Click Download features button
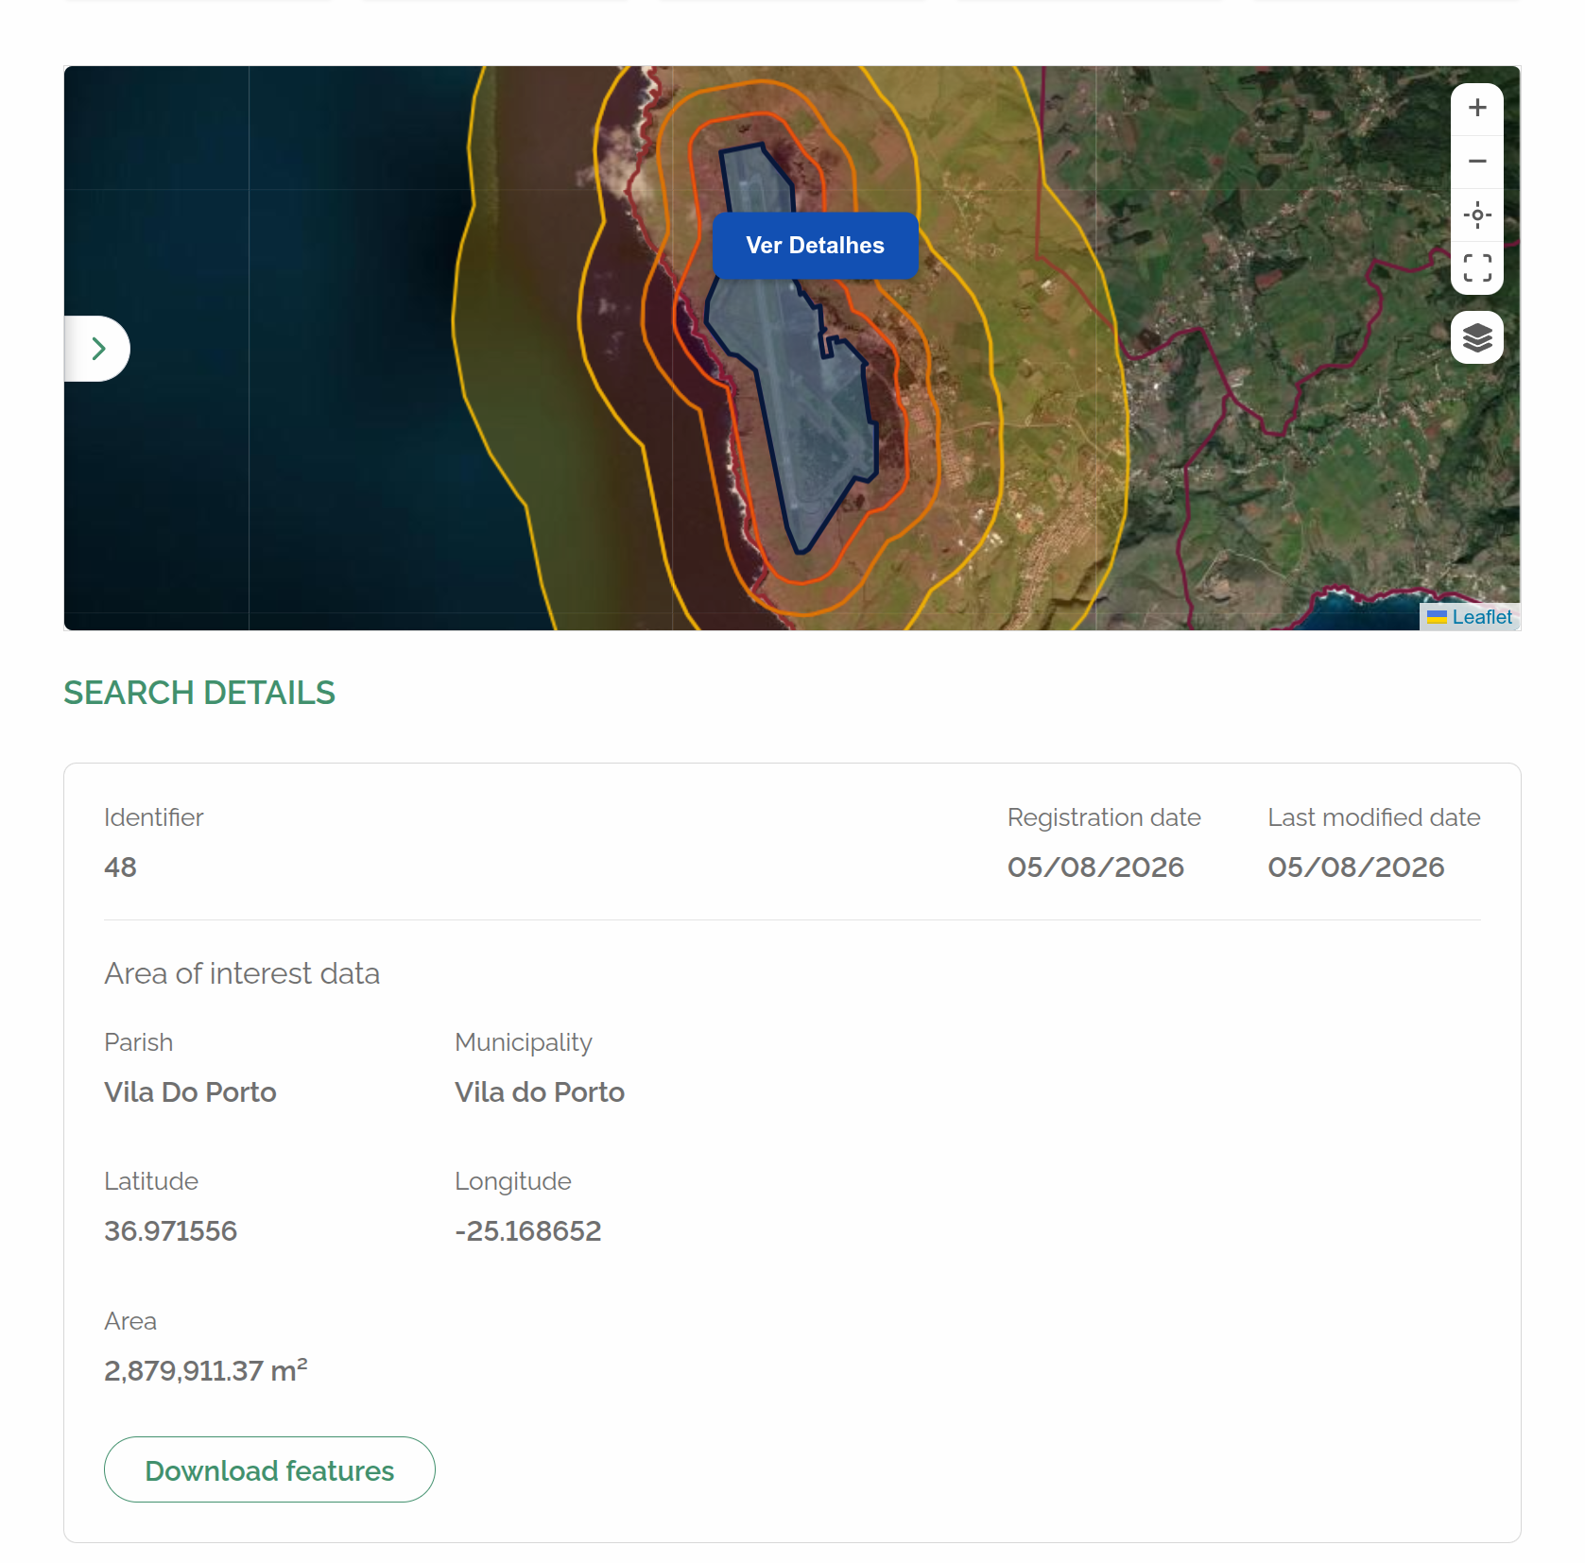Screen dimensions: 1585x1563 tap(269, 1469)
